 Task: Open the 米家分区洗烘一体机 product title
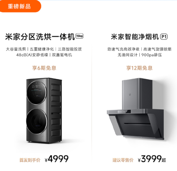[x=40, y=37]
